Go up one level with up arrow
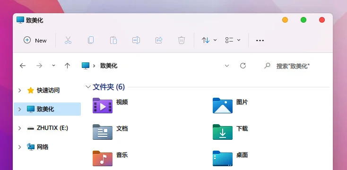Screen dimensions: 347x170 click(67, 66)
